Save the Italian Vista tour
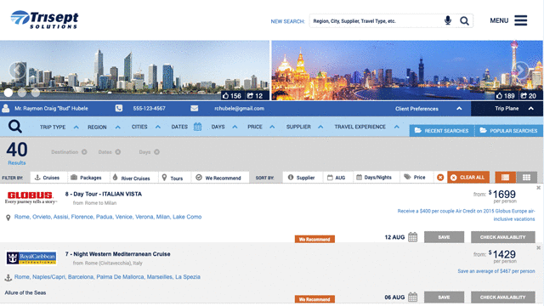The image size is (544, 306). (x=444, y=237)
